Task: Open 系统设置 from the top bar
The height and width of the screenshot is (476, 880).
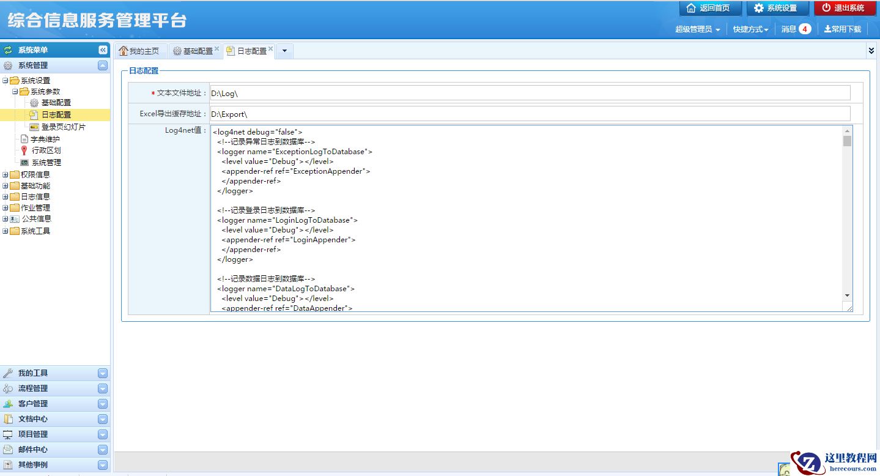Action: 777,8
